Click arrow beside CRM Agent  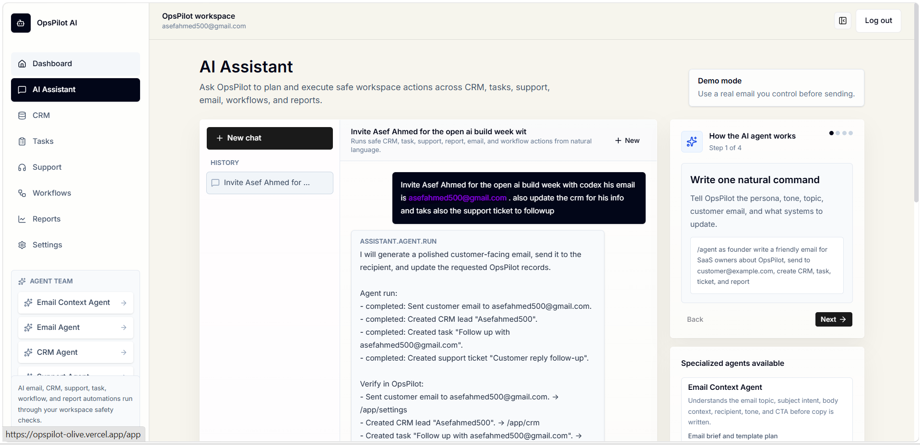point(124,352)
